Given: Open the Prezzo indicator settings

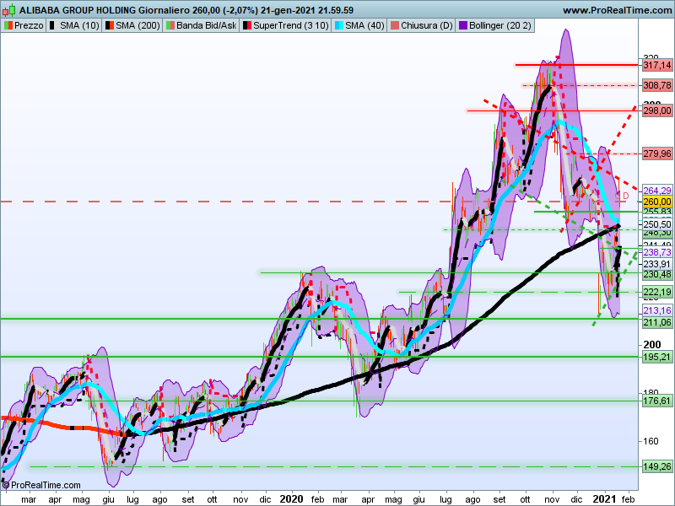Looking at the screenshot, I should click(24, 25).
